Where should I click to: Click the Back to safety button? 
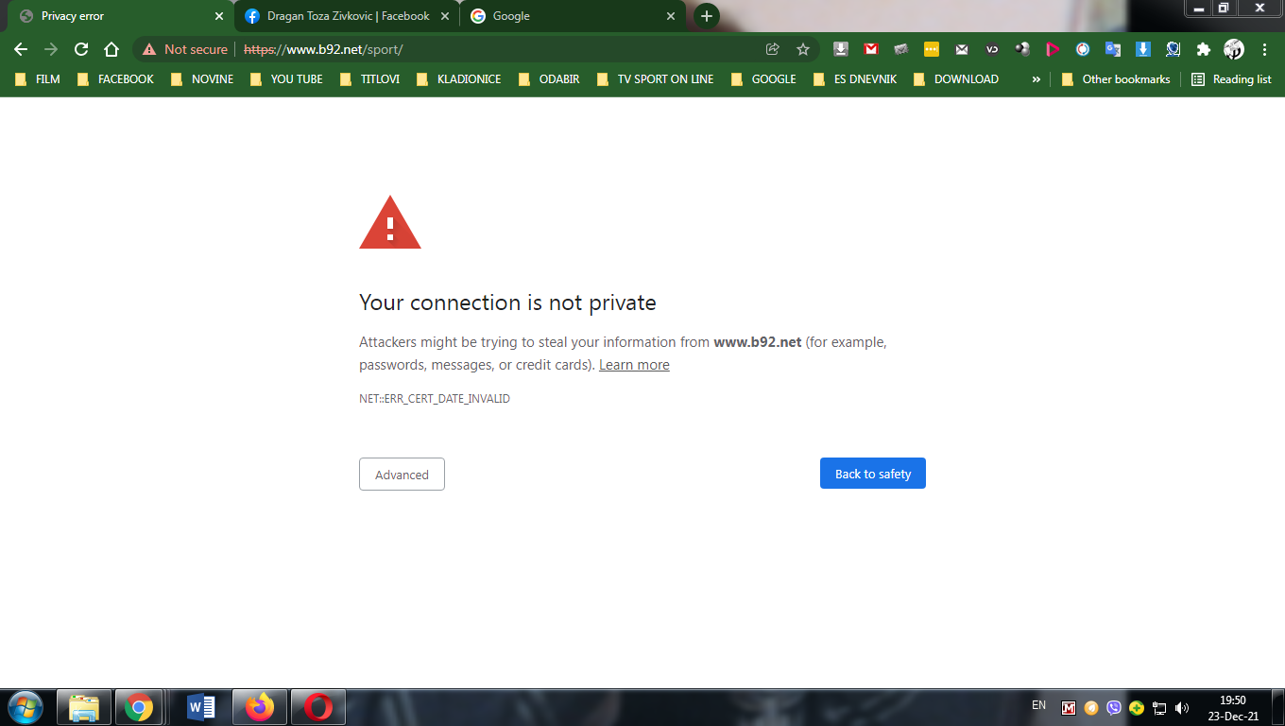point(873,474)
